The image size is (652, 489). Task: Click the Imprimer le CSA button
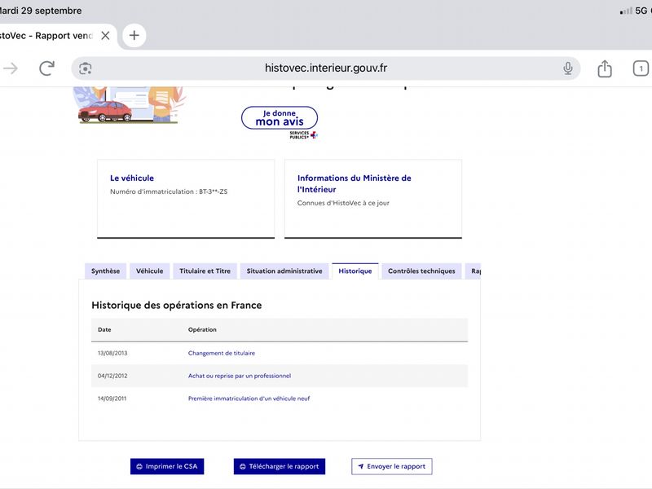click(167, 466)
